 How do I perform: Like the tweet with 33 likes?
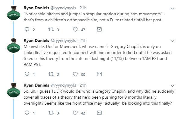(x=75, y=74)
